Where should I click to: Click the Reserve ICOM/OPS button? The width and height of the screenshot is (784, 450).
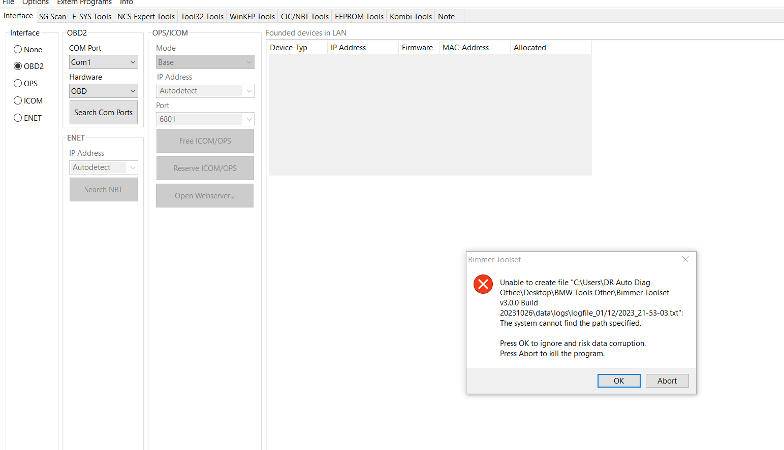(205, 168)
